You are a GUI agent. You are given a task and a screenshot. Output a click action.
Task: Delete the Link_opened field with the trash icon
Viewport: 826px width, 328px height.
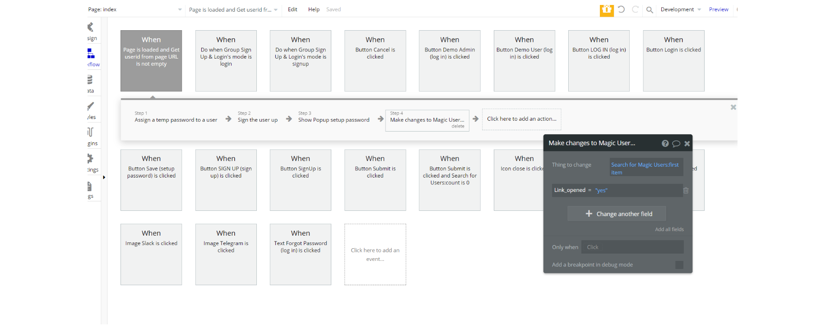tap(686, 191)
